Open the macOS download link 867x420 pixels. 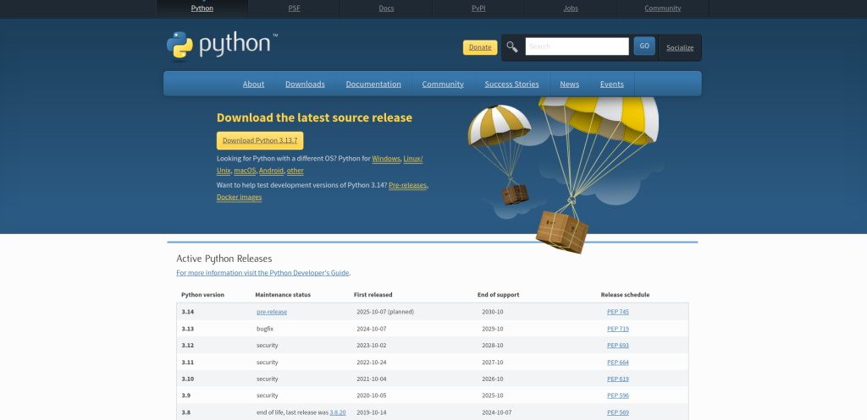245,171
